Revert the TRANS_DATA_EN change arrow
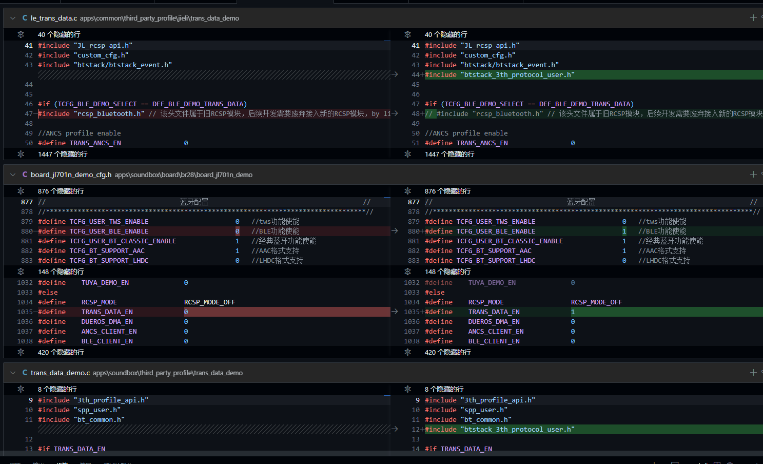 pyautogui.click(x=395, y=312)
